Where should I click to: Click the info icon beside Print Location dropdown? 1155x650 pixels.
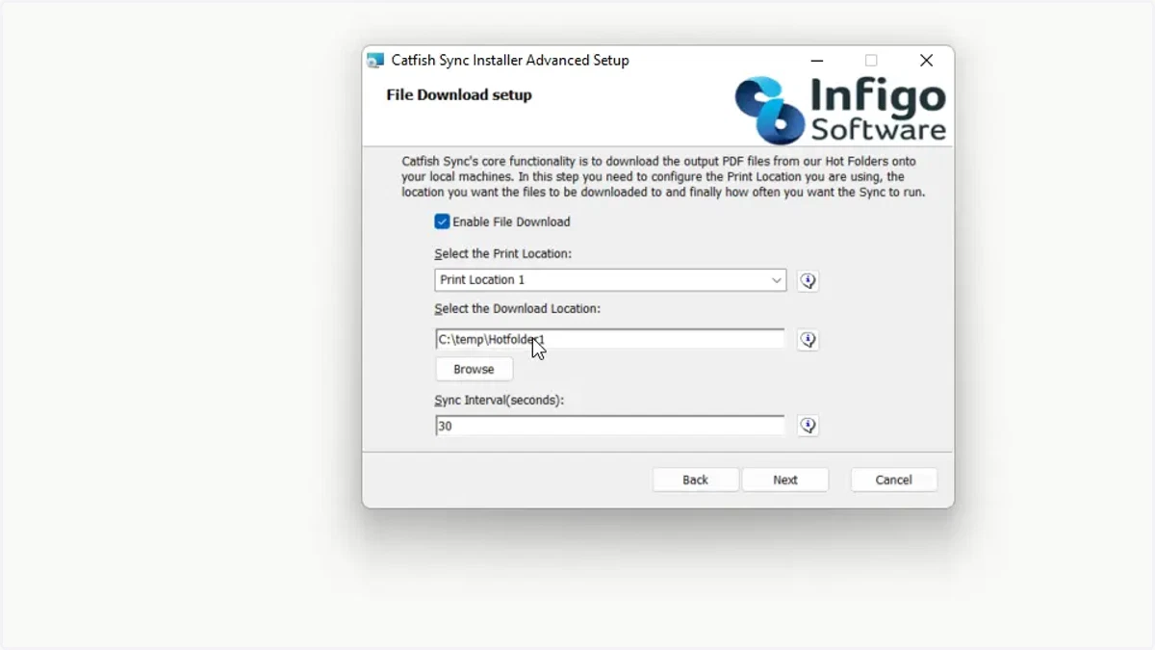808,280
